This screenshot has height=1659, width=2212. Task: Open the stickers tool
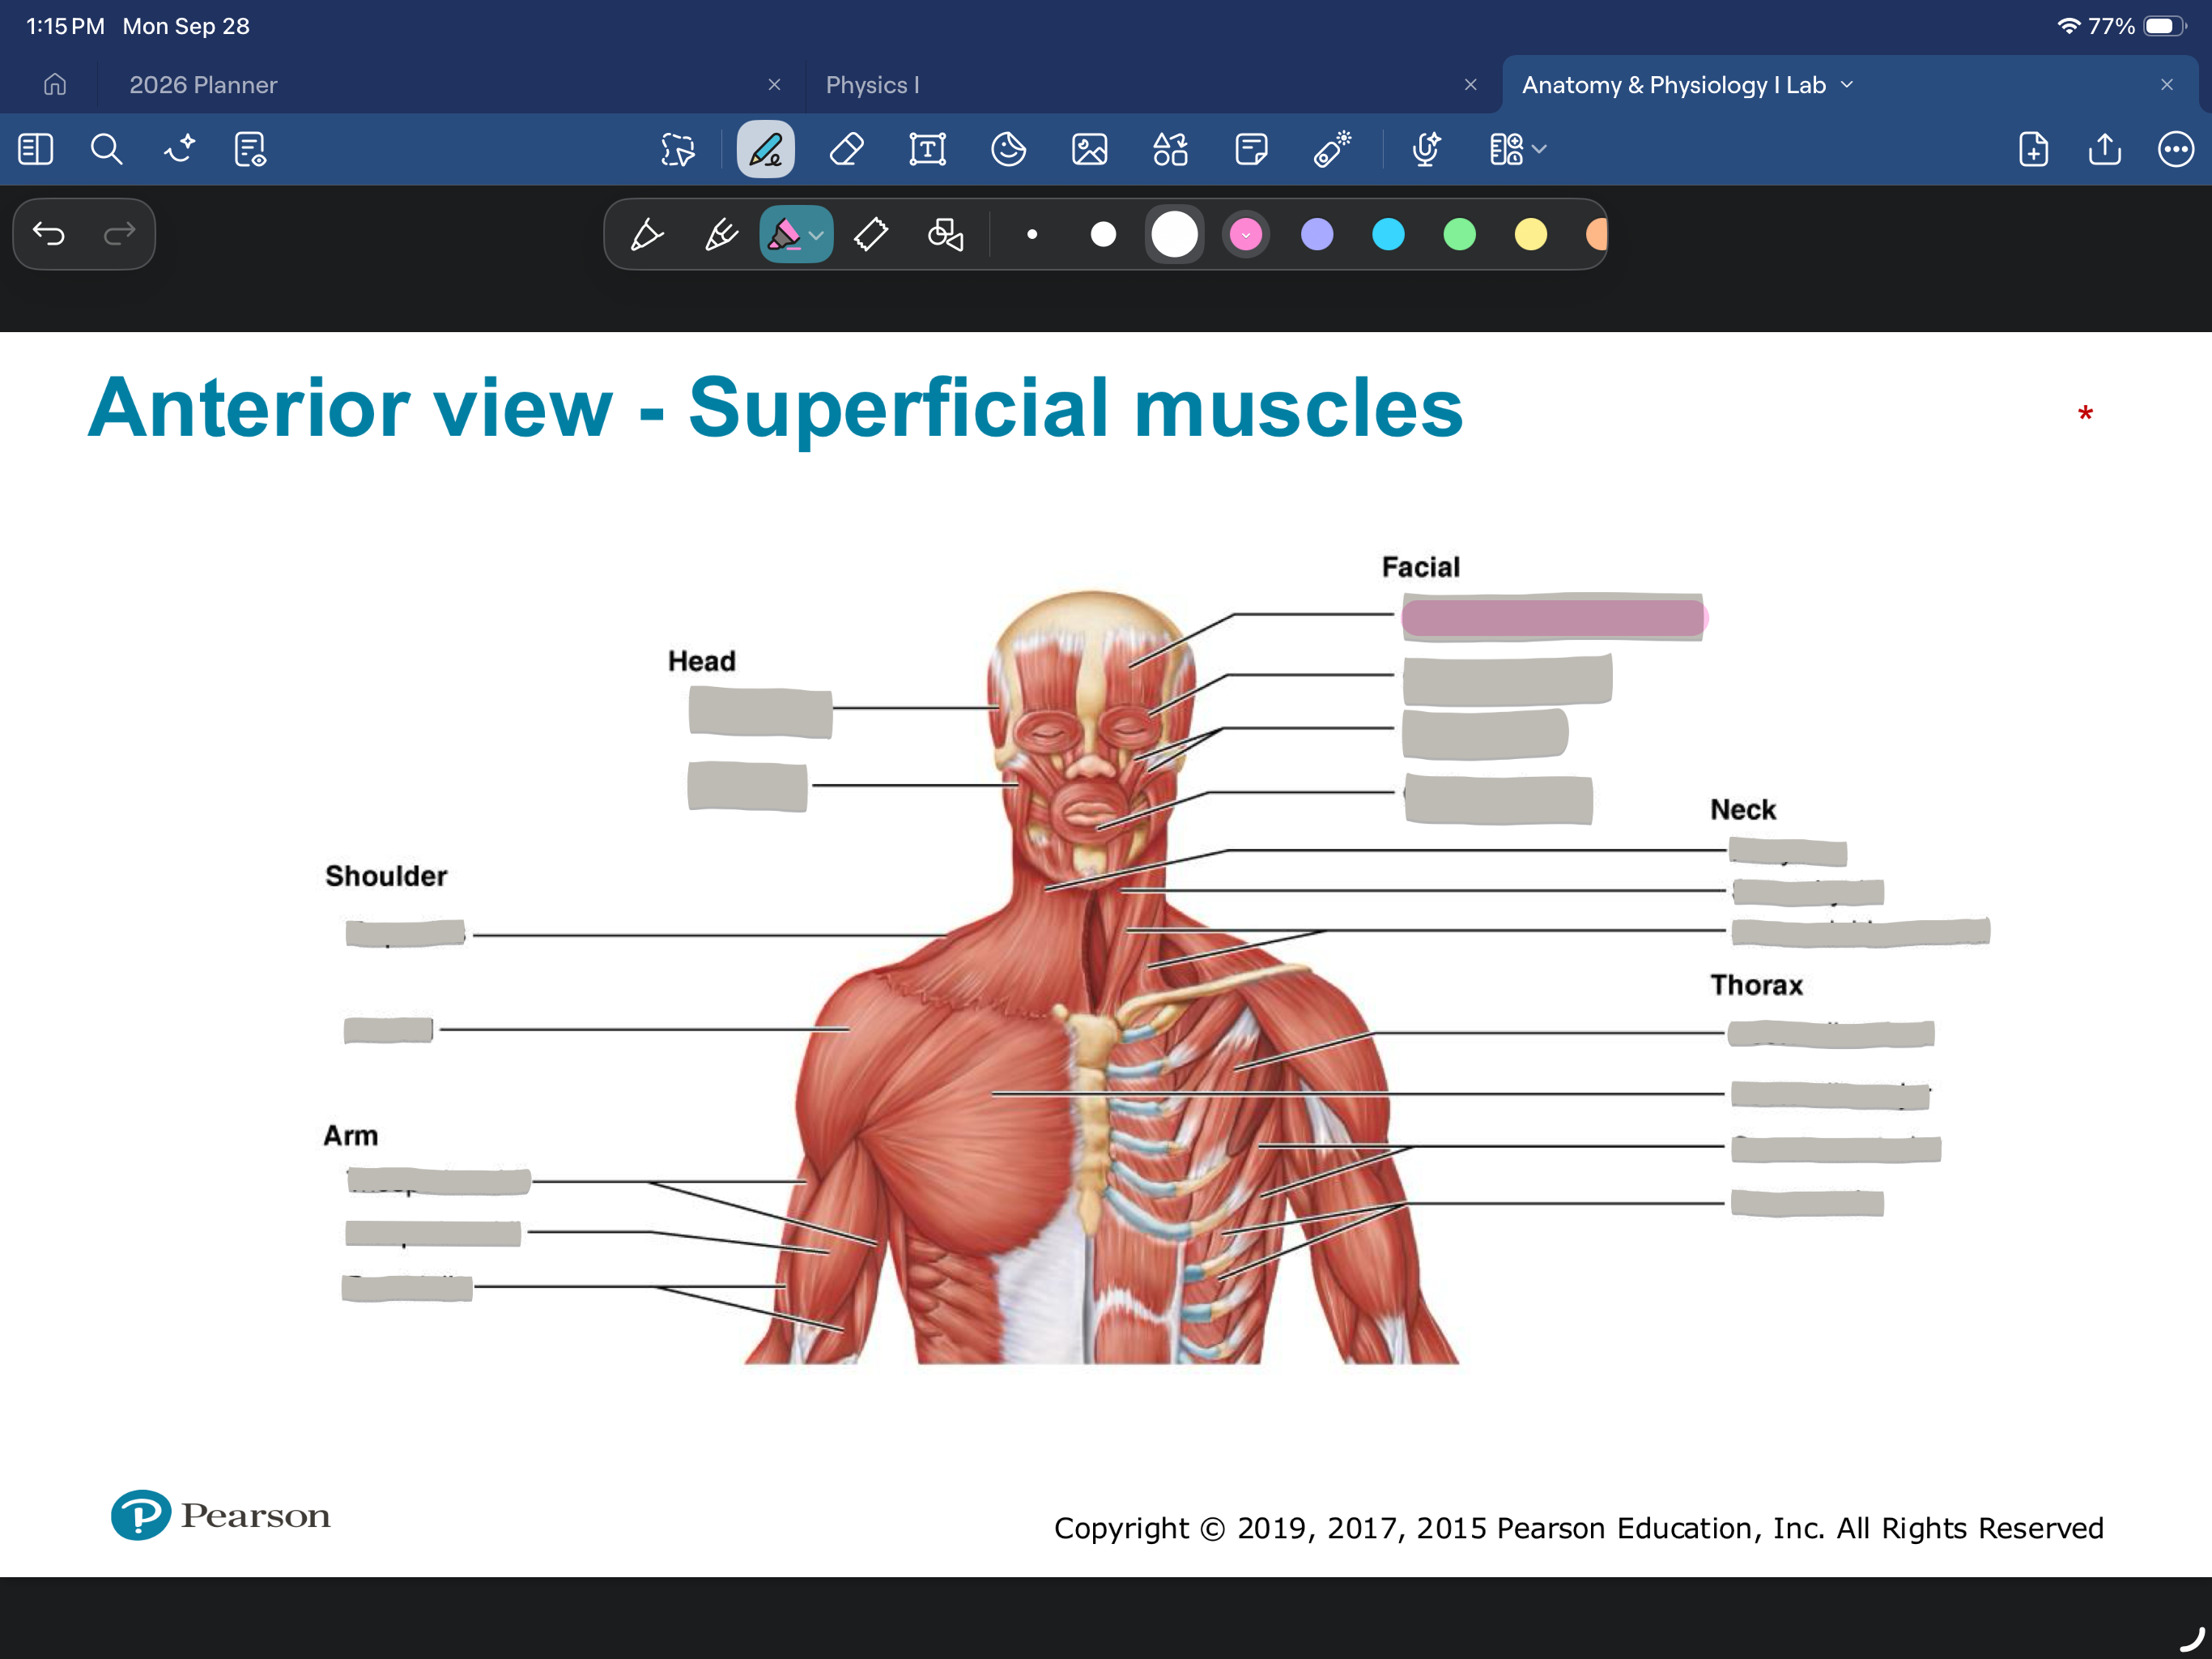(x=1009, y=149)
